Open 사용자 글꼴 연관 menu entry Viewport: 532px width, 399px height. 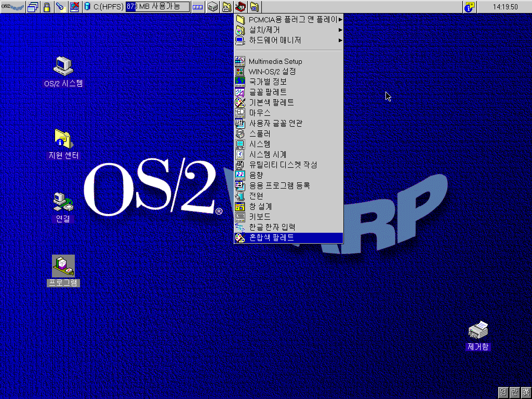(x=289, y=124)
